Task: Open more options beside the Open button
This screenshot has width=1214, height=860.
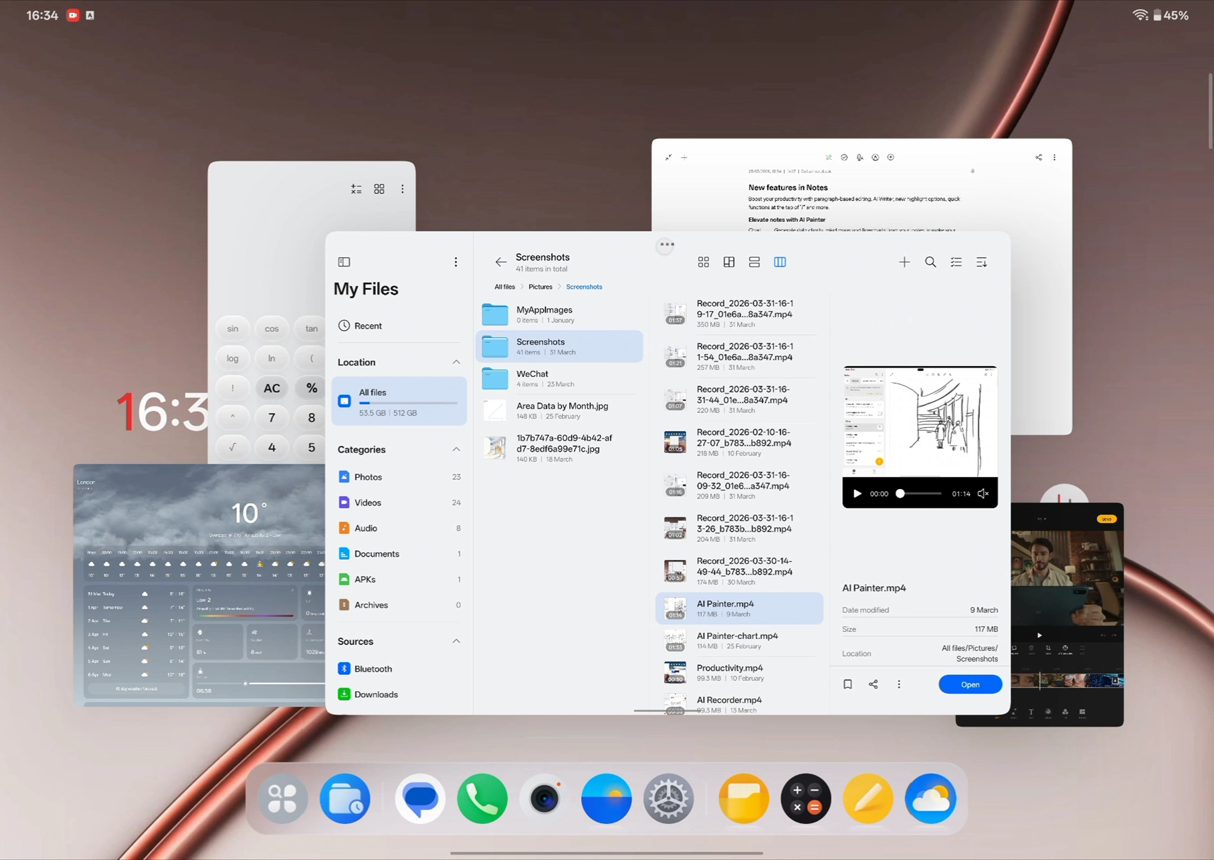Action: pyautogui.click(x=899, y=684)
